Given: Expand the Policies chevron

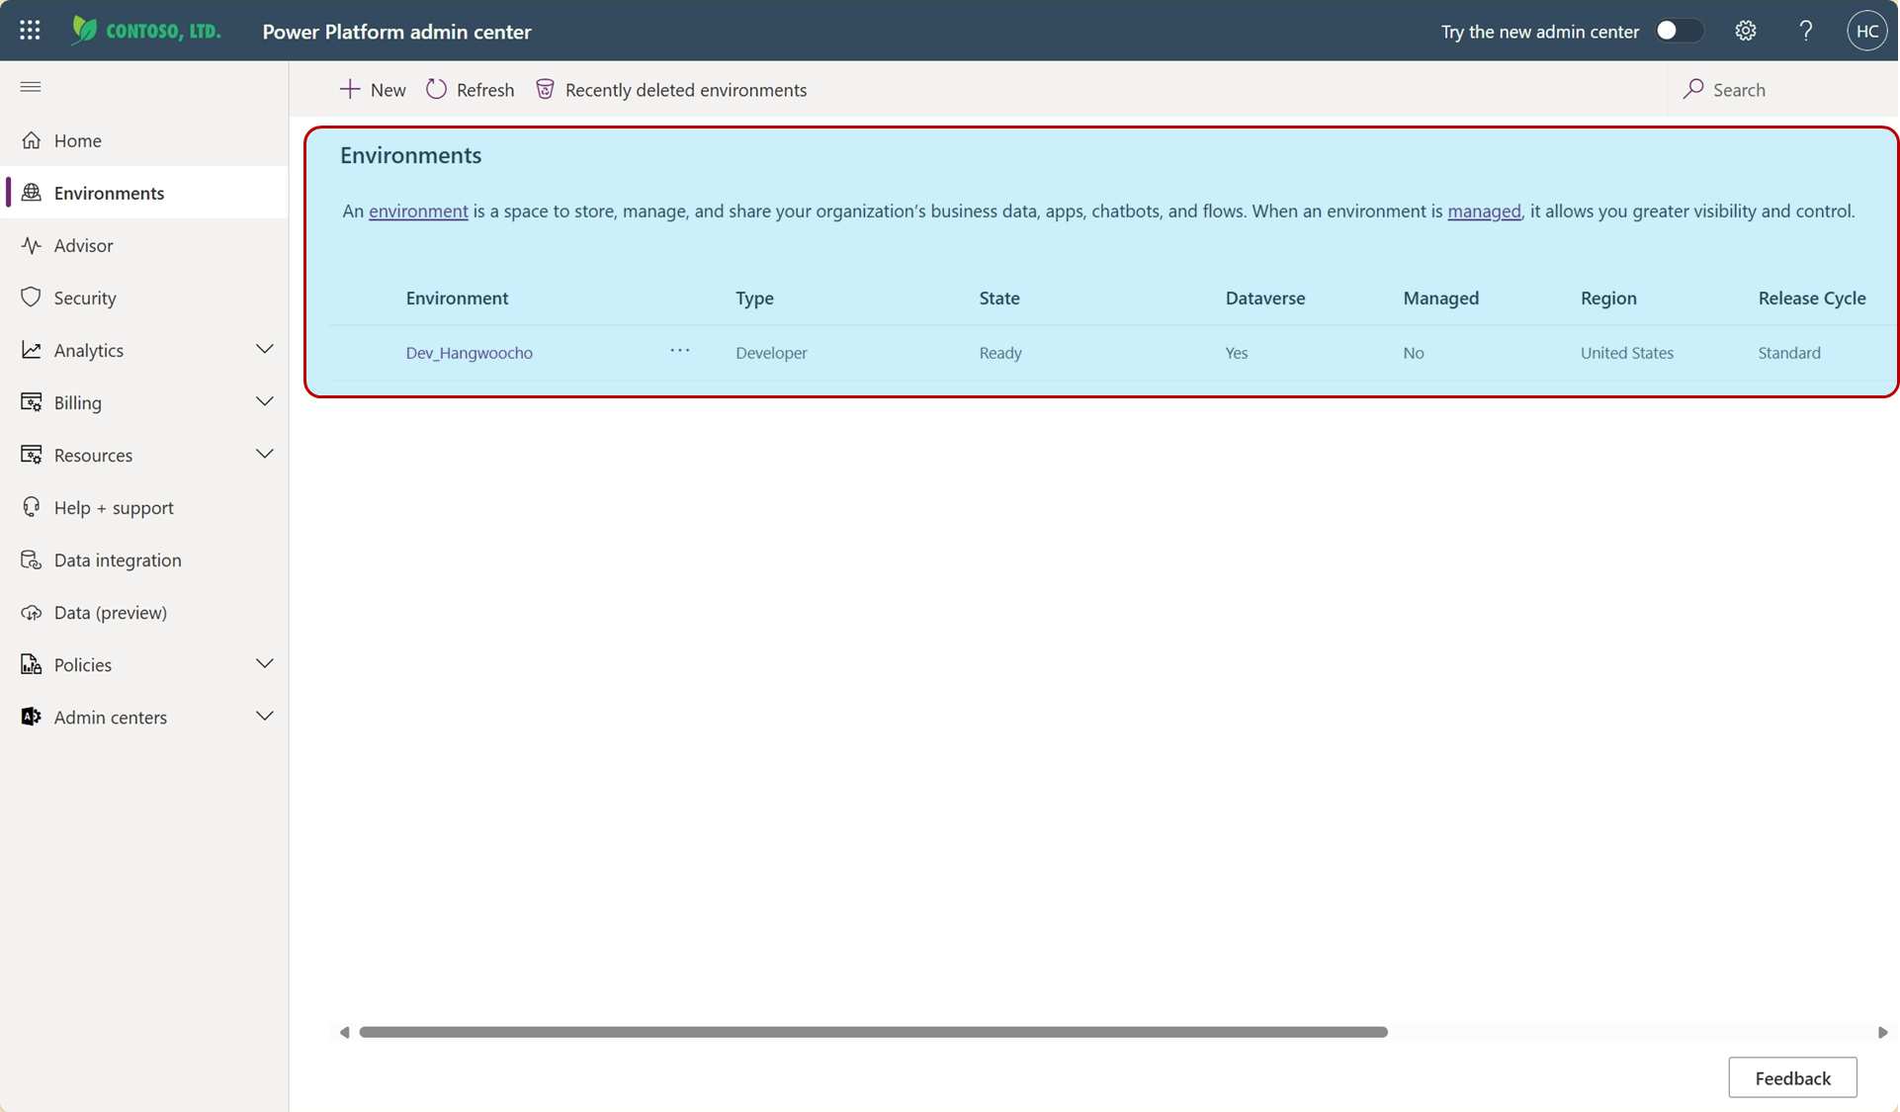Looking at the screenshot, I should coord(264,663).
